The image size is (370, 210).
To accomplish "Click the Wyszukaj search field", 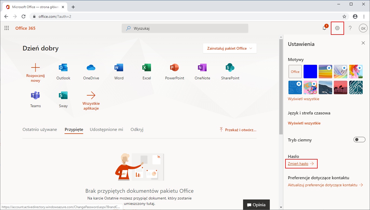I will pos(185,28).
